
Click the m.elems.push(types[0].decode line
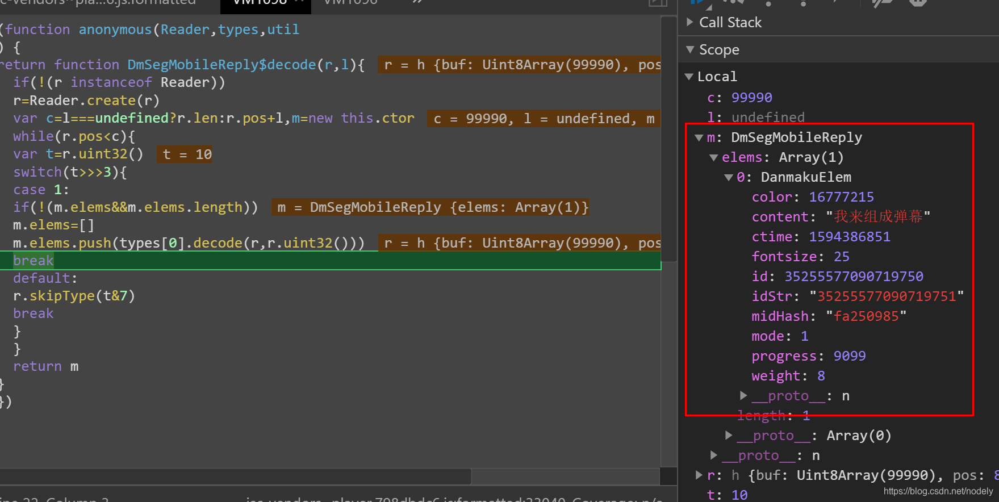pyautogui.click(x=189, y=243)
